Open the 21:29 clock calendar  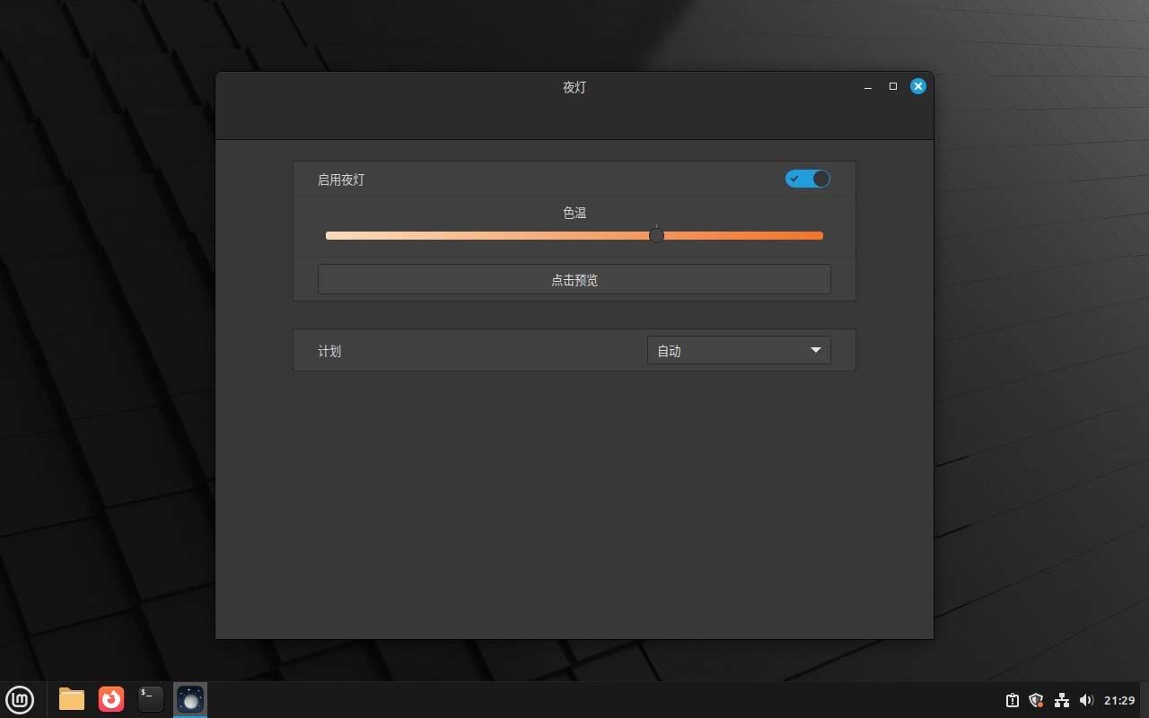pyautogui.click(x=1119, y=700)
